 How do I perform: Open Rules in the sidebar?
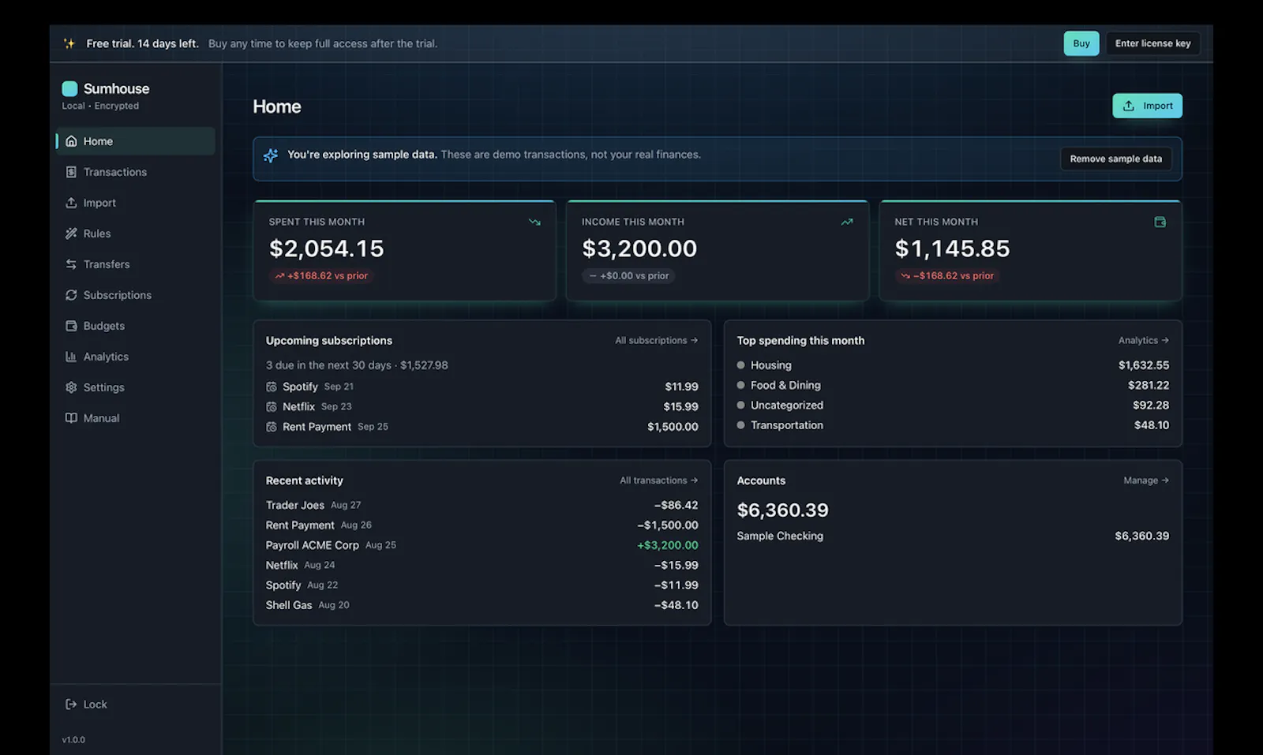(136, 234)
